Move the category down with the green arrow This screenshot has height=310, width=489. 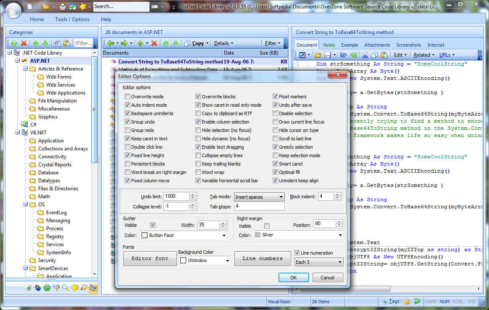pos(45,43)
